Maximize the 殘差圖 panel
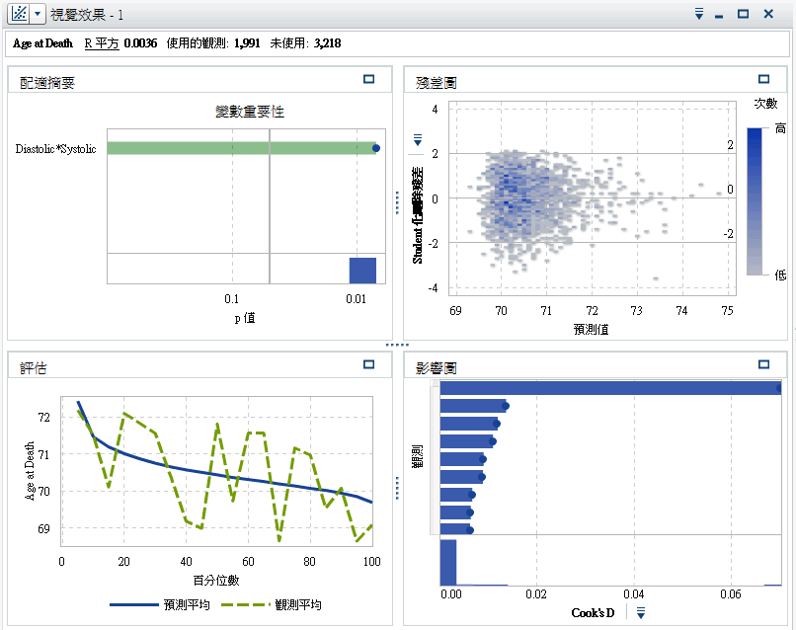Image resolution: width=796 pixels, height=630 pixels. (763, 80)
